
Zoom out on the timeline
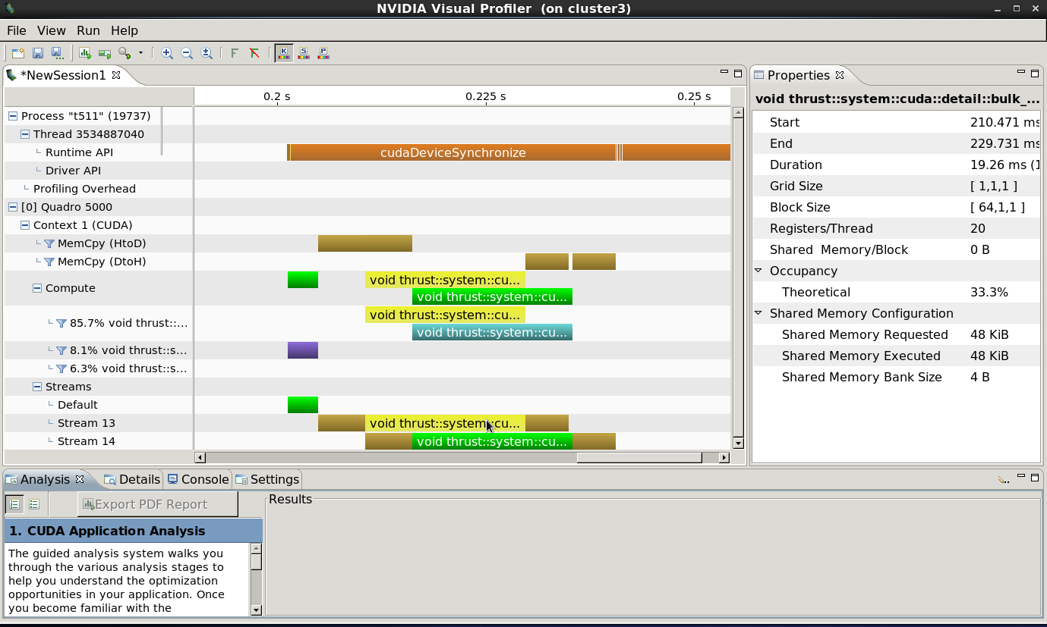point(187,53)
